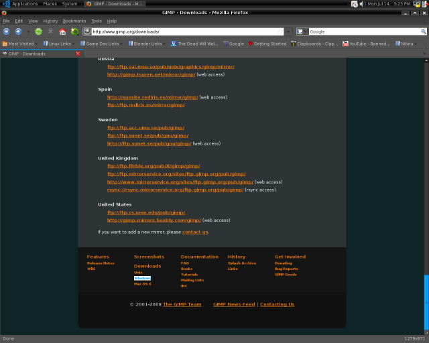Expand the Nibiru bookmarks folder

[406, 44]
